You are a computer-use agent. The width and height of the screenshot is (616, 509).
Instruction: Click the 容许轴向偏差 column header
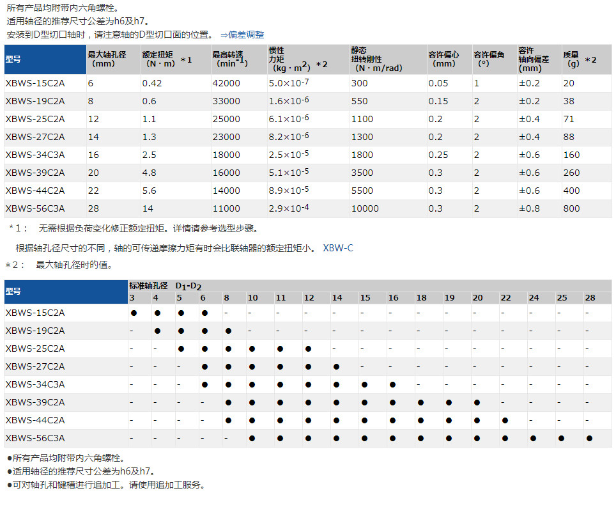(x=539, y=59)
